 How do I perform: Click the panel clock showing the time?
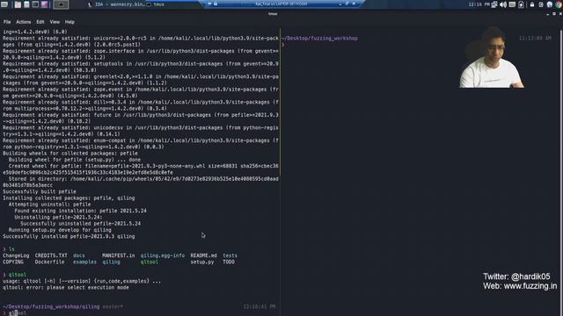pos(479,4)
